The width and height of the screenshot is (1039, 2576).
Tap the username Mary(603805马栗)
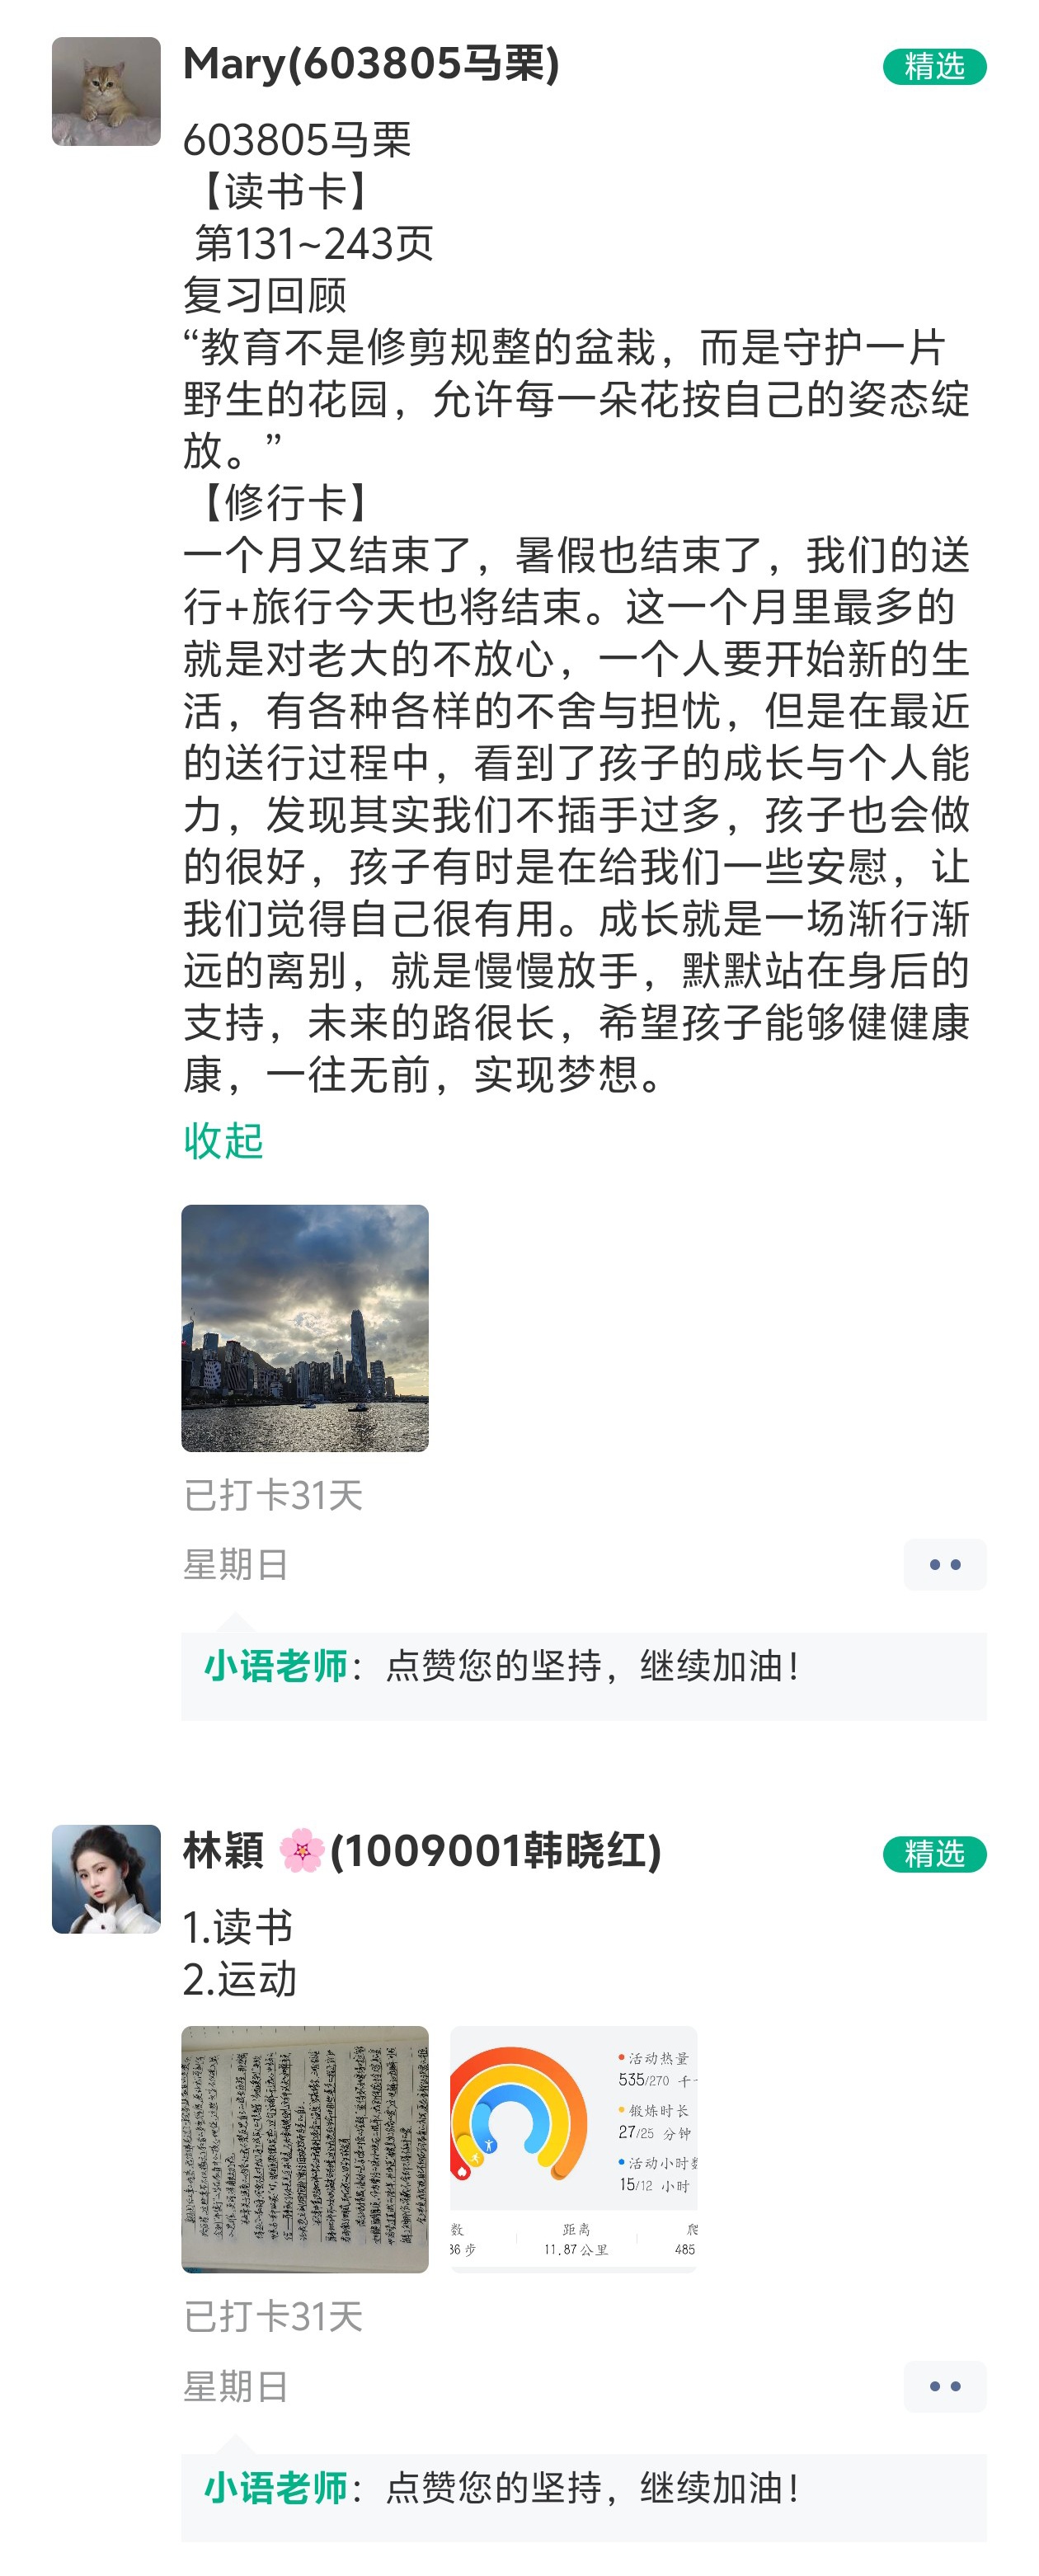371,65
